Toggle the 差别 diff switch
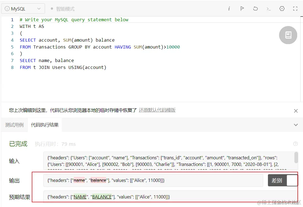Viewport: 303px width, 207px height. coord(283,180)
